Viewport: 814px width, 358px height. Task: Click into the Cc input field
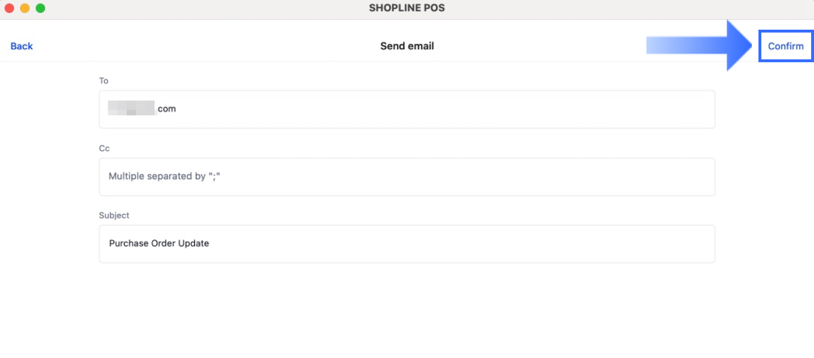[x=407, y=177]
